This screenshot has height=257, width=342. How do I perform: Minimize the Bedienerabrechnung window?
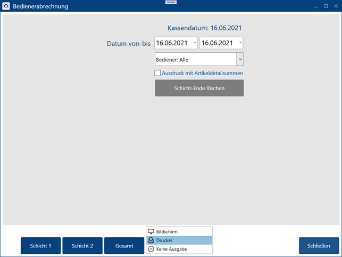pyautogui.click(x=316, y=6)
